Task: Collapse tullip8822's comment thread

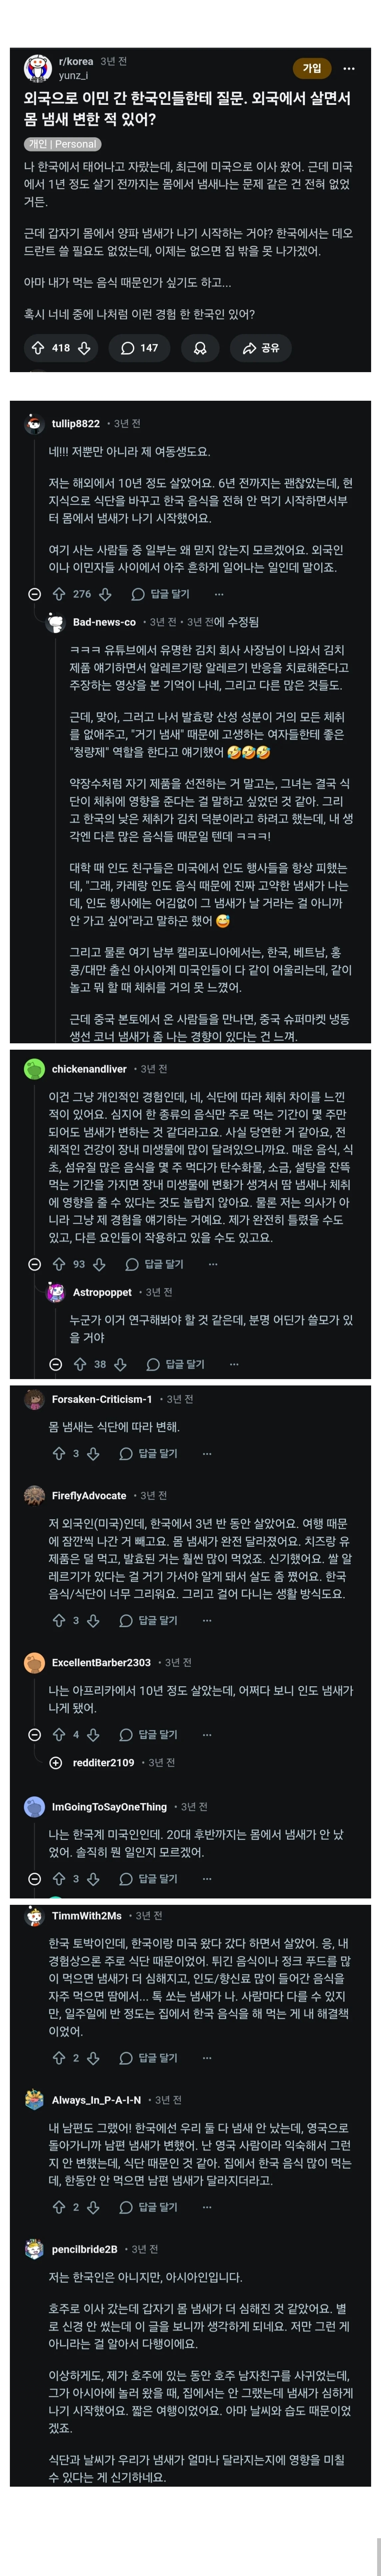Action: [34, 594]
